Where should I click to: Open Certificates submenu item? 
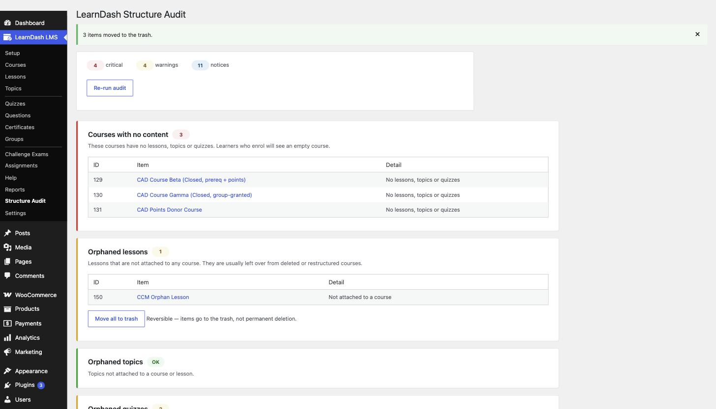[20, 127]
